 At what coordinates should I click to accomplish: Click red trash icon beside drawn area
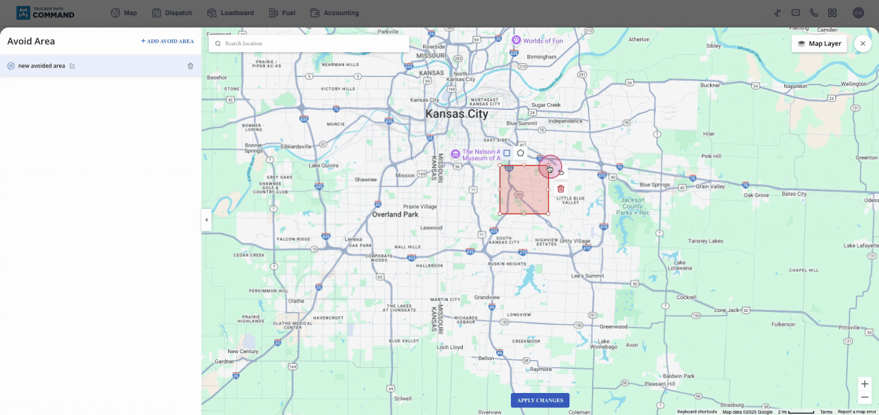(560, 189)
